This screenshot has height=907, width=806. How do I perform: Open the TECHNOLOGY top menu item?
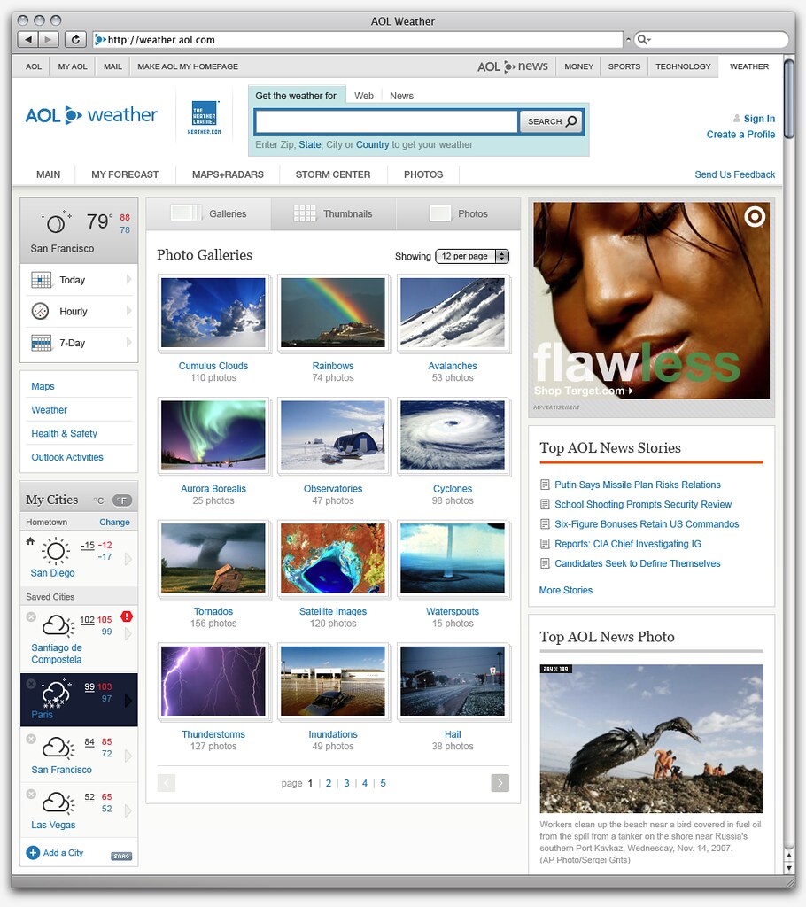coord(683,66)
